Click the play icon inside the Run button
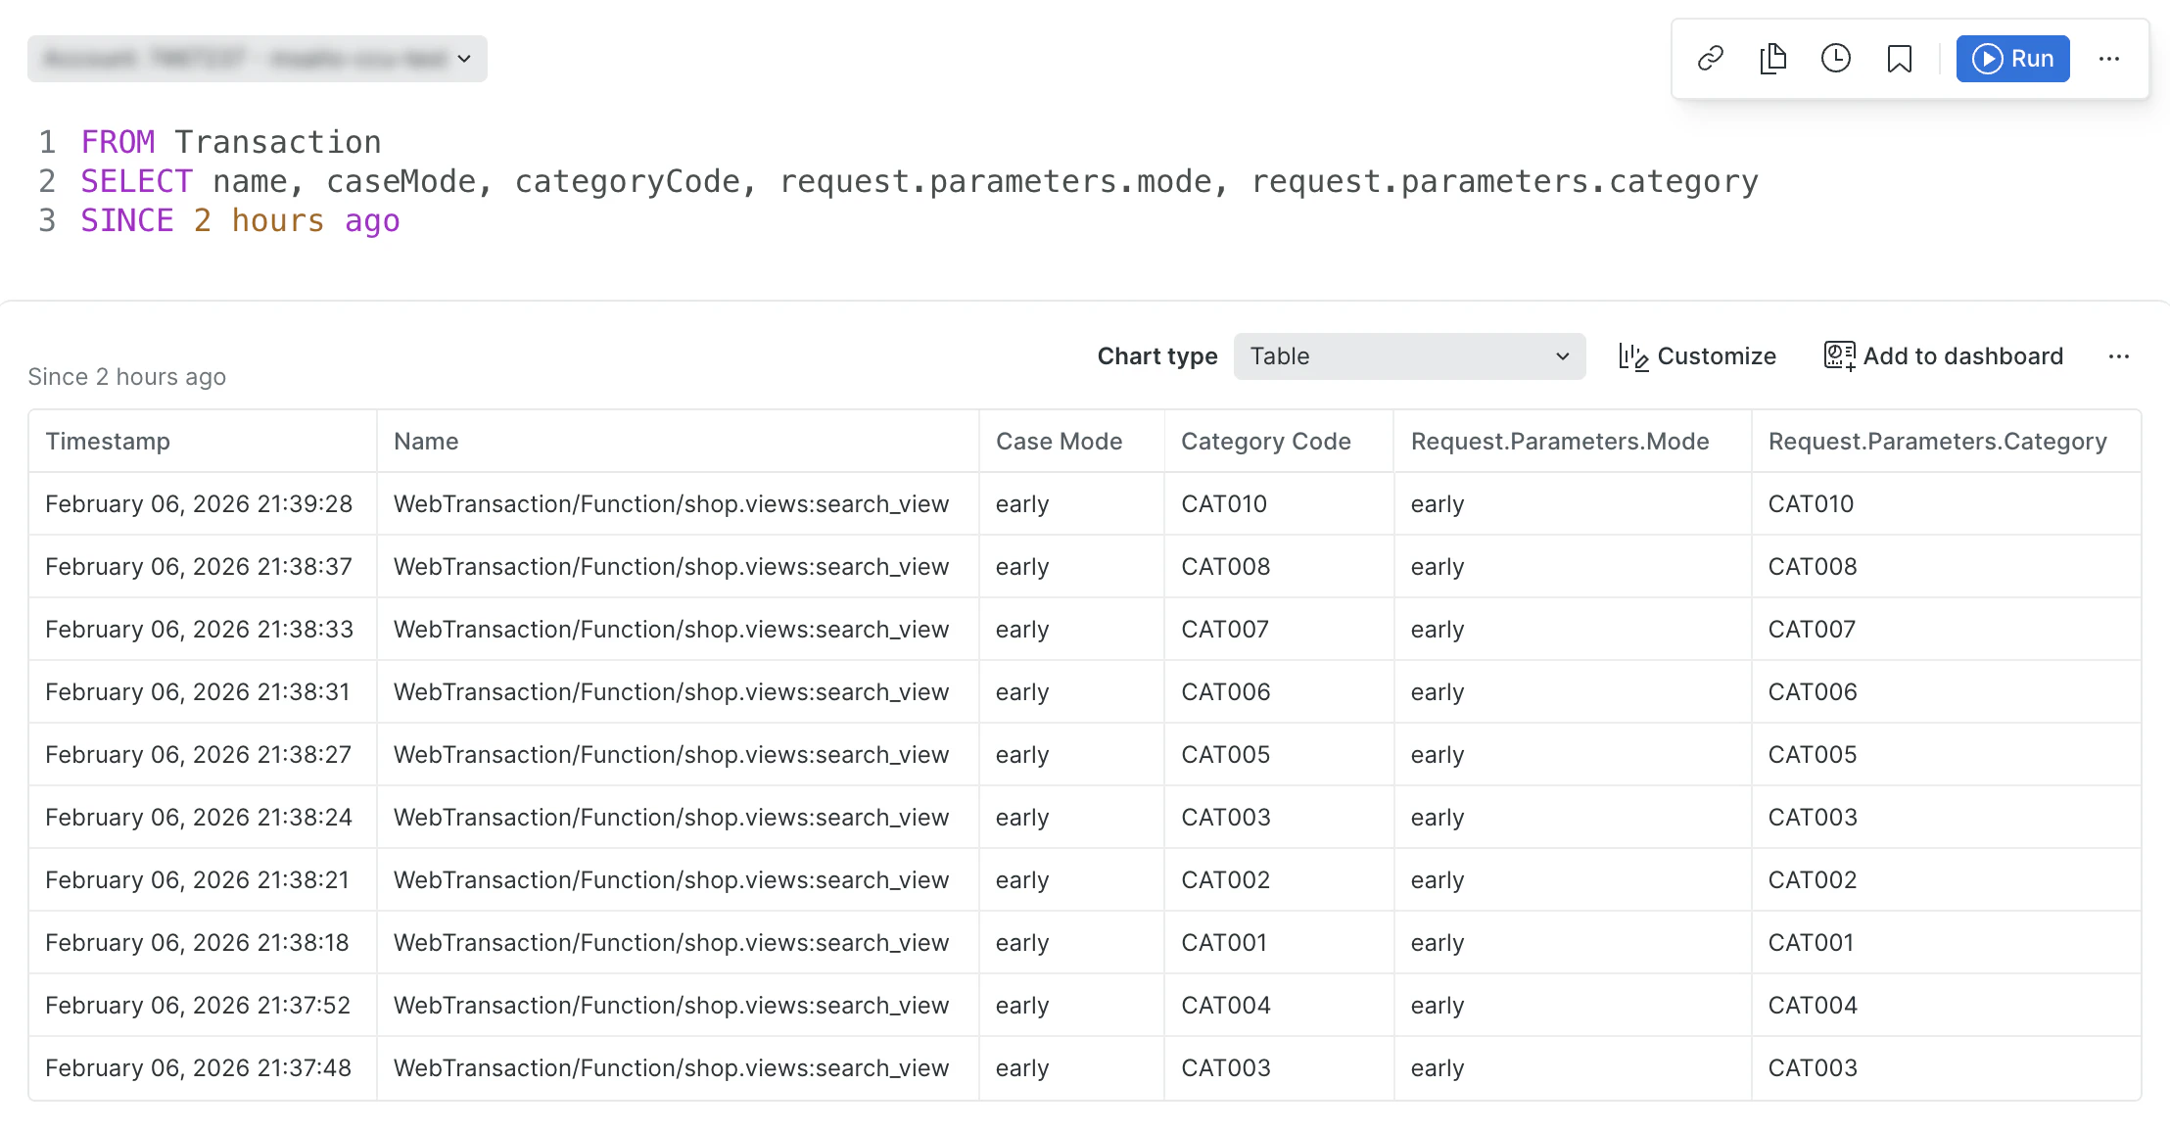This screenshot has width=2170, height=1132. pos(1988,59)
